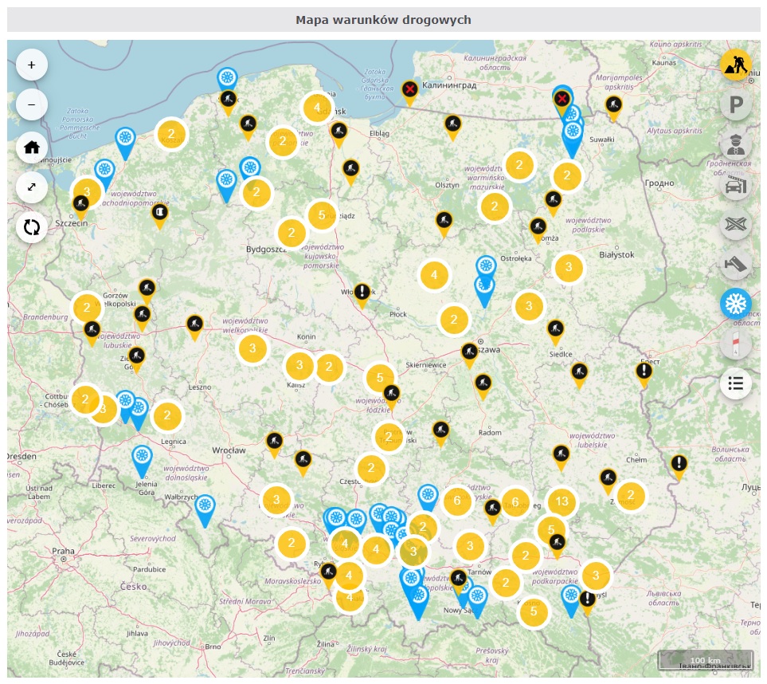
Task: Open the legend list menu
Action: tap(735, 383)
